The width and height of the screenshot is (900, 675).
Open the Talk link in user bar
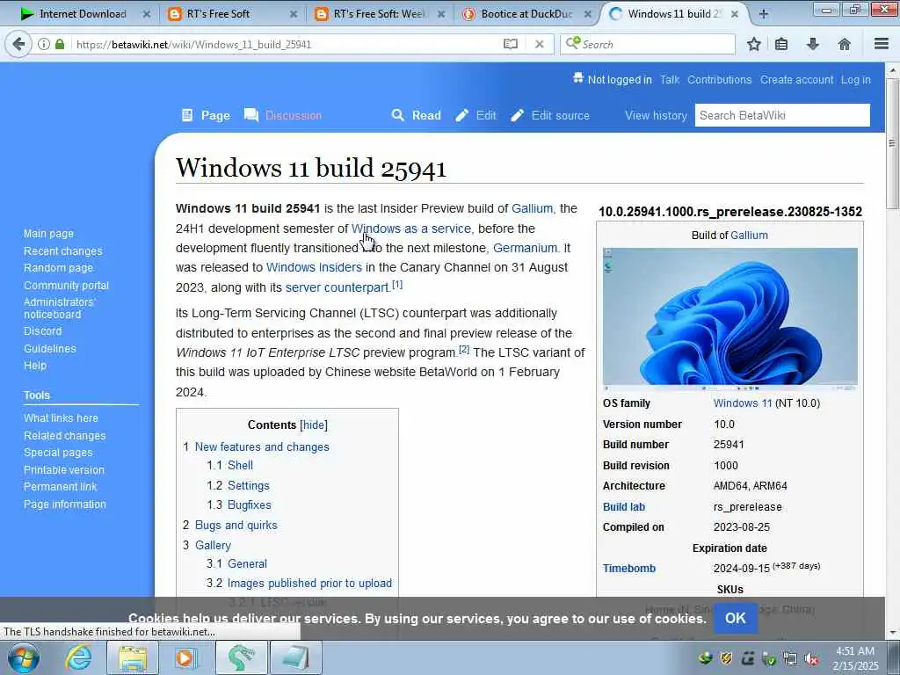(669, 80)
